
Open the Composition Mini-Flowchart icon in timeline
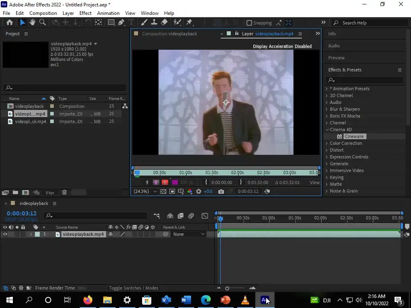click(x=157, y=216)
